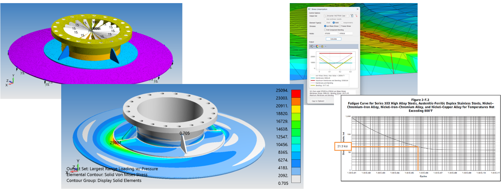This screenshot has height=192, width=501.
Task: Click the orange swatch next to 23003.
Action: tap(296, 101)
